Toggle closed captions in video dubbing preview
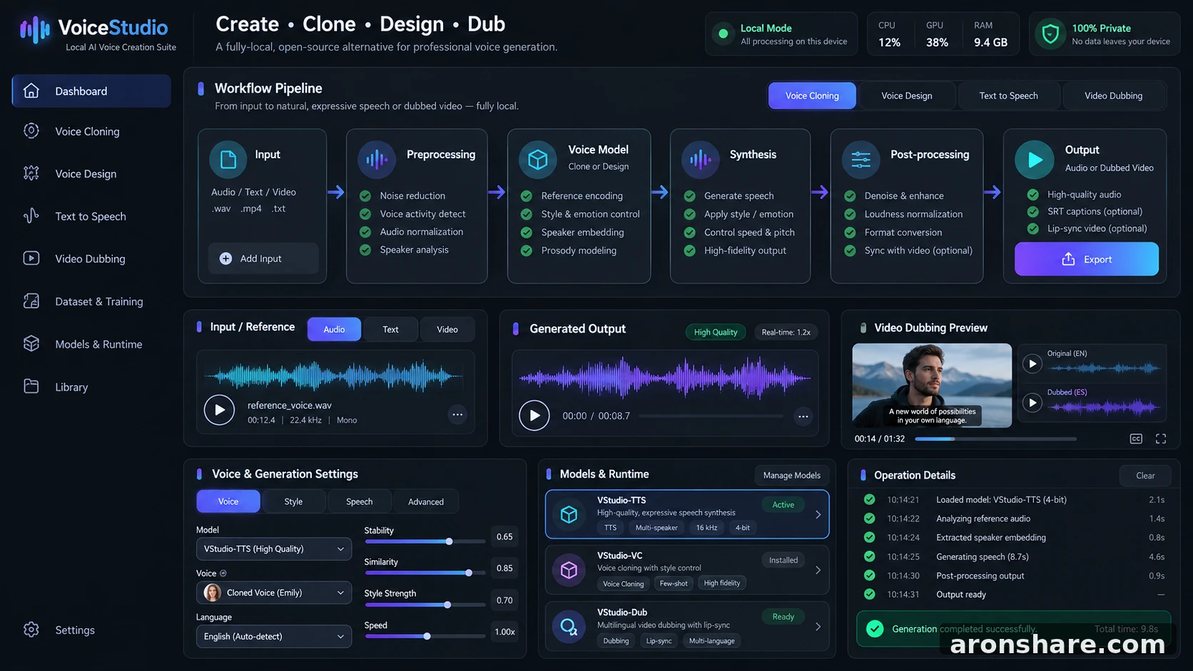 pyautogui.click(x=1136, y=439)
